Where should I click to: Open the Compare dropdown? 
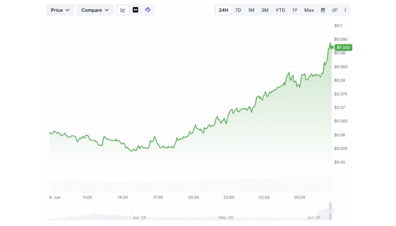[95, 10]
